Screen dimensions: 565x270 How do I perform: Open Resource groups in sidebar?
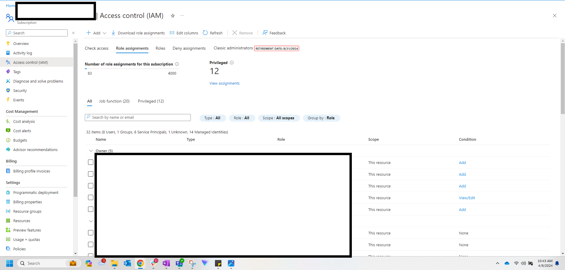point(27,211)
